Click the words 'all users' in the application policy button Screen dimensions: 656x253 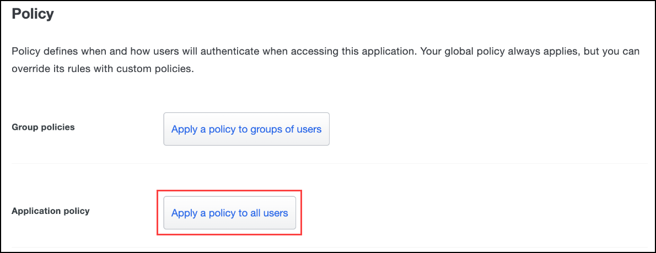coord(269,213)
